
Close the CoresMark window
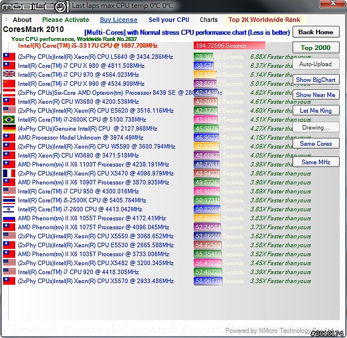(x=333, y=3)
